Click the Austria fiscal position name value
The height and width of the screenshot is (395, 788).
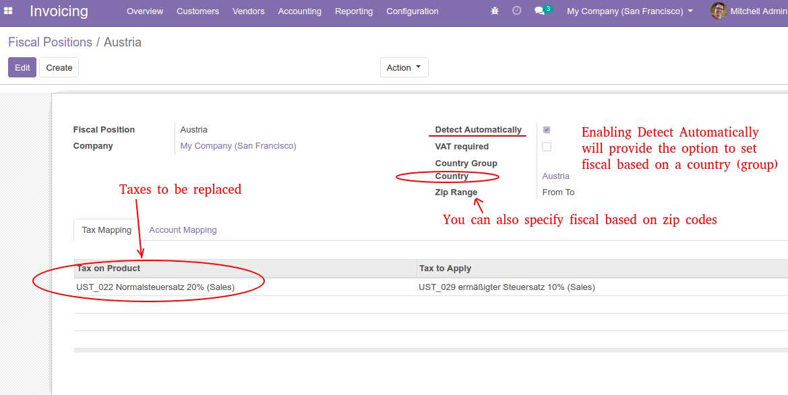pos(194,129)
